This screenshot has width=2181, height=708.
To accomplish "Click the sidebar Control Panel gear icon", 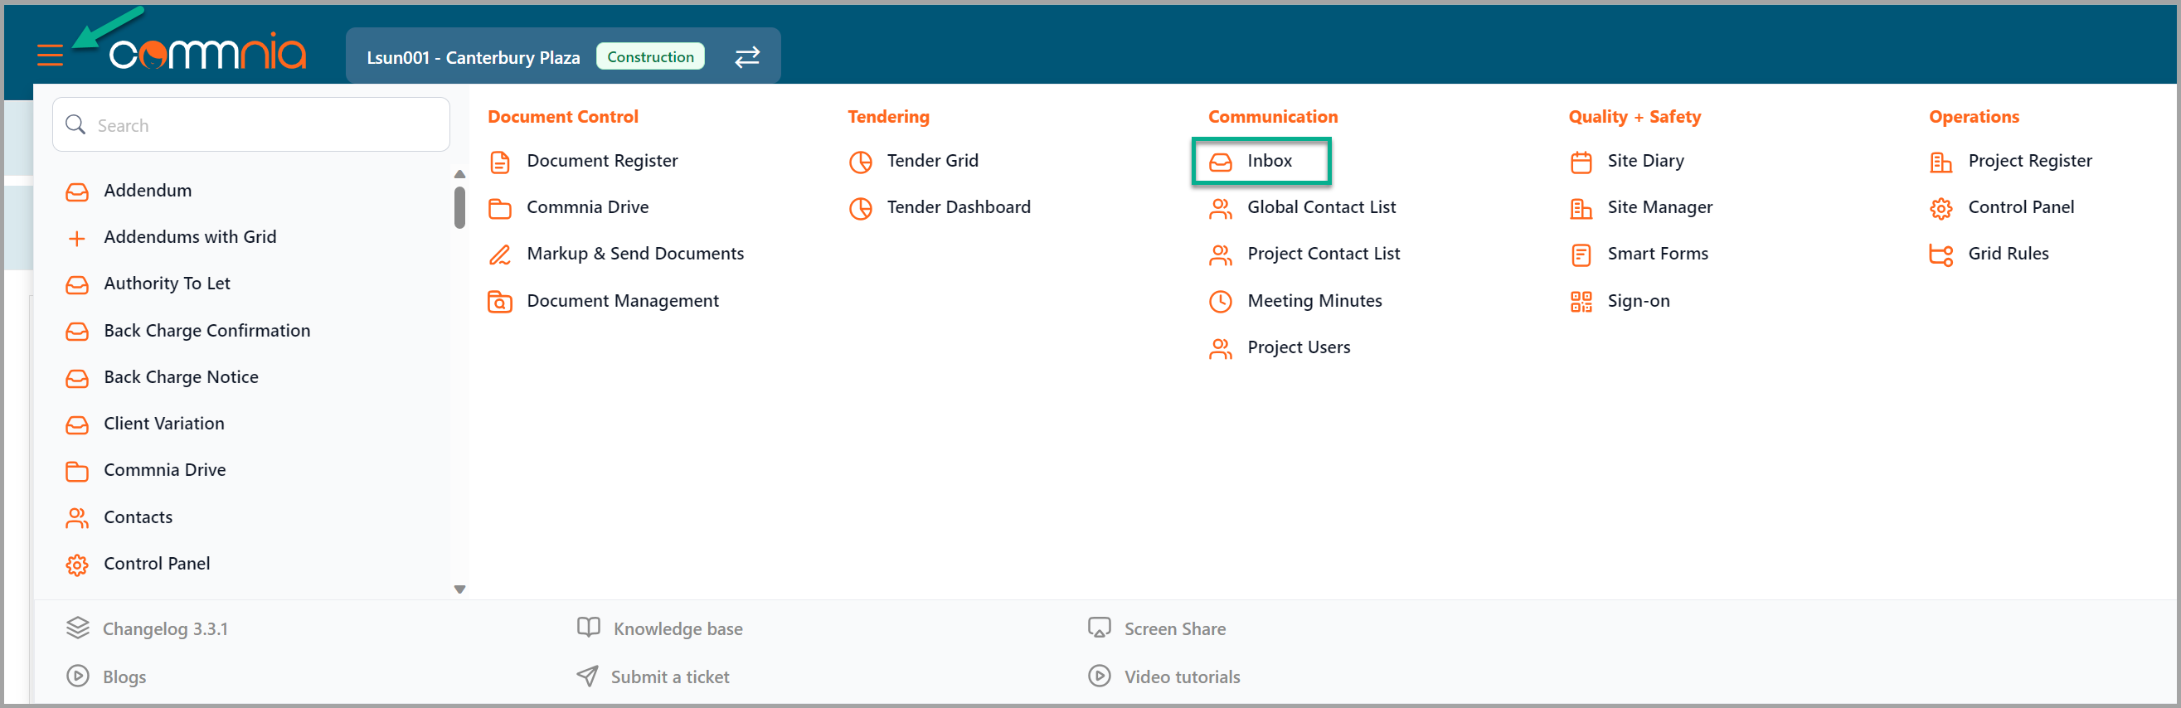I will (77, 565).
